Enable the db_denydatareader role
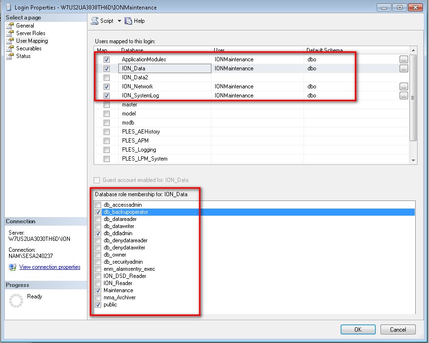The width and height of the screenshot is (429, 343). pyautogui.click(x=98, y=240)
